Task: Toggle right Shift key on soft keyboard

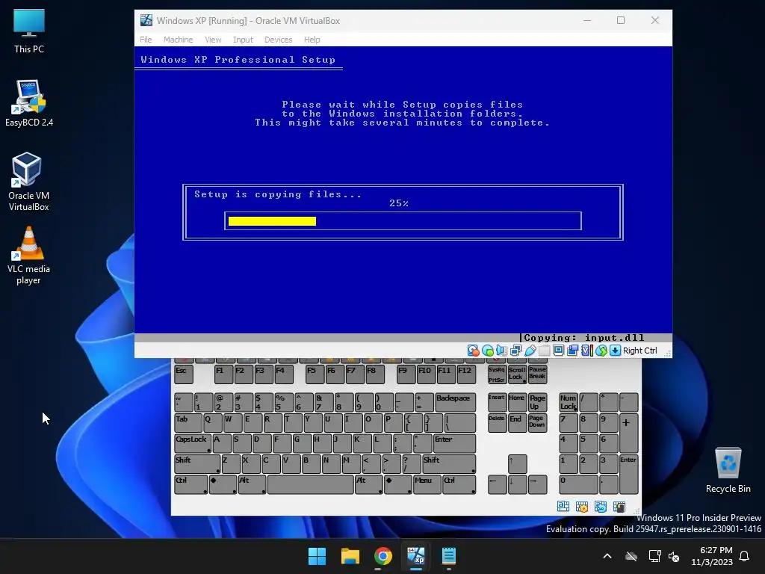Action: [449, 463]
